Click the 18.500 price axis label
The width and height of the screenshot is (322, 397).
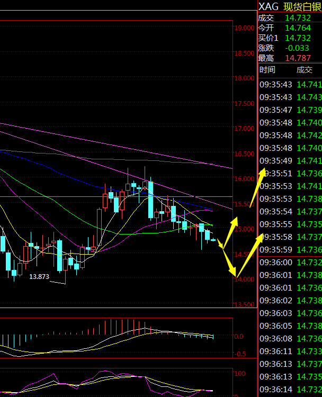[x=244, y=53]
